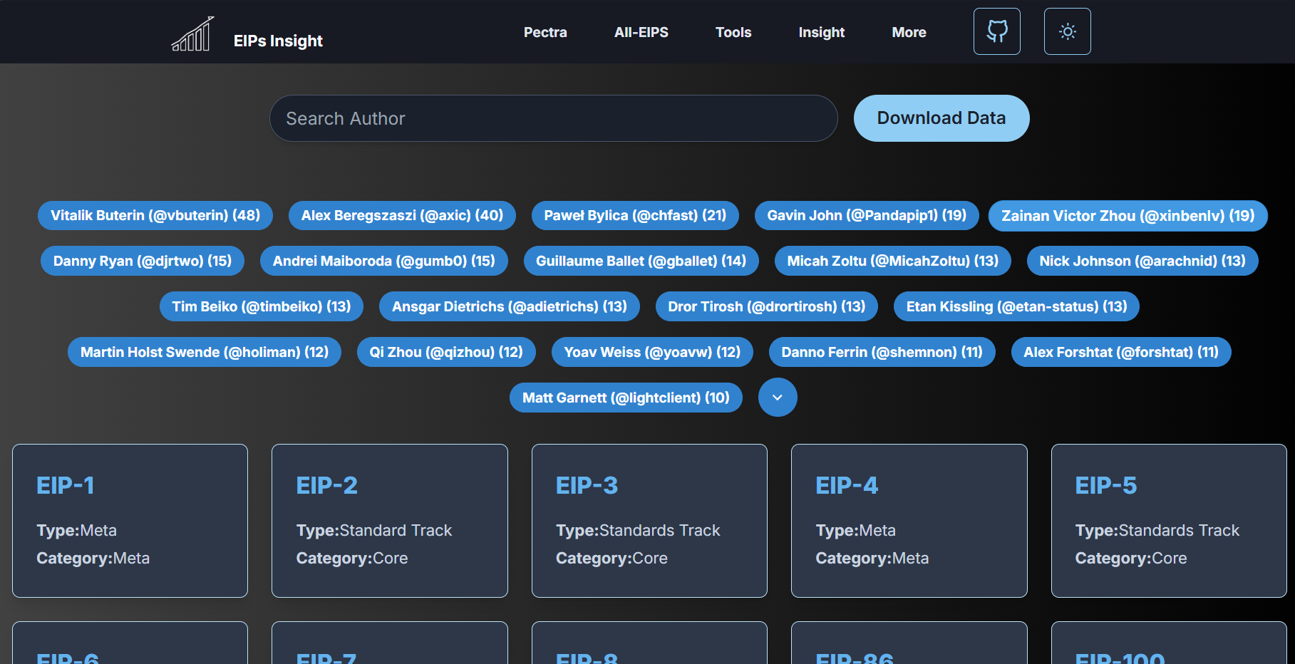Open the EIP-3 card
Viewport: 1295px width, 664px height.
point(649,521)
